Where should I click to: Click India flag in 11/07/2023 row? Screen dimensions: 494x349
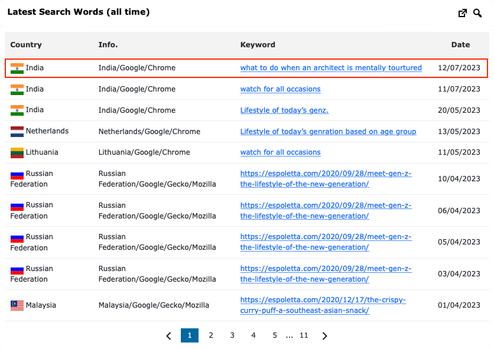(17, 89)
